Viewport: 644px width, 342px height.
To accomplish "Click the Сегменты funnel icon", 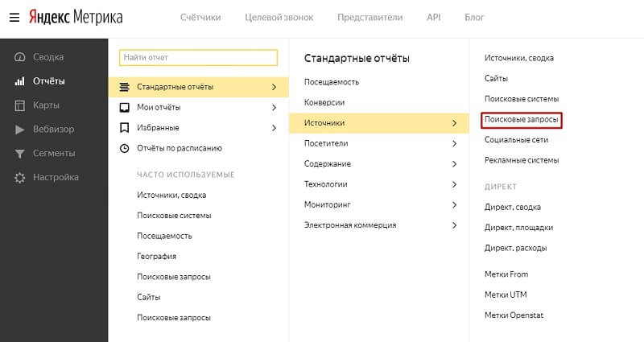I will coord(19,154).
